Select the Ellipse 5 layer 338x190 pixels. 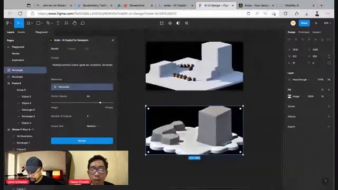pyautogui.click(x=26, y=97)
